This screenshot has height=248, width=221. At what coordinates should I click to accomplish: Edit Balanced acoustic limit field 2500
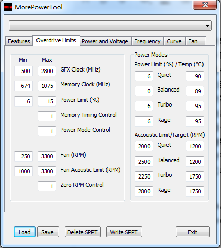(144, 162)
